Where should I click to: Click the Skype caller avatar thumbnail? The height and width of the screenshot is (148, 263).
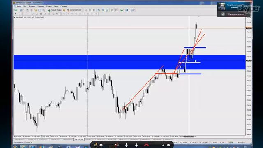point(221,7)
